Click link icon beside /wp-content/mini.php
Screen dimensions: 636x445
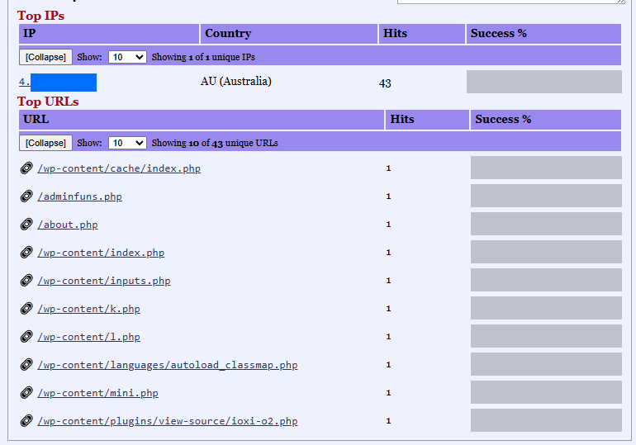coord(26,393)
